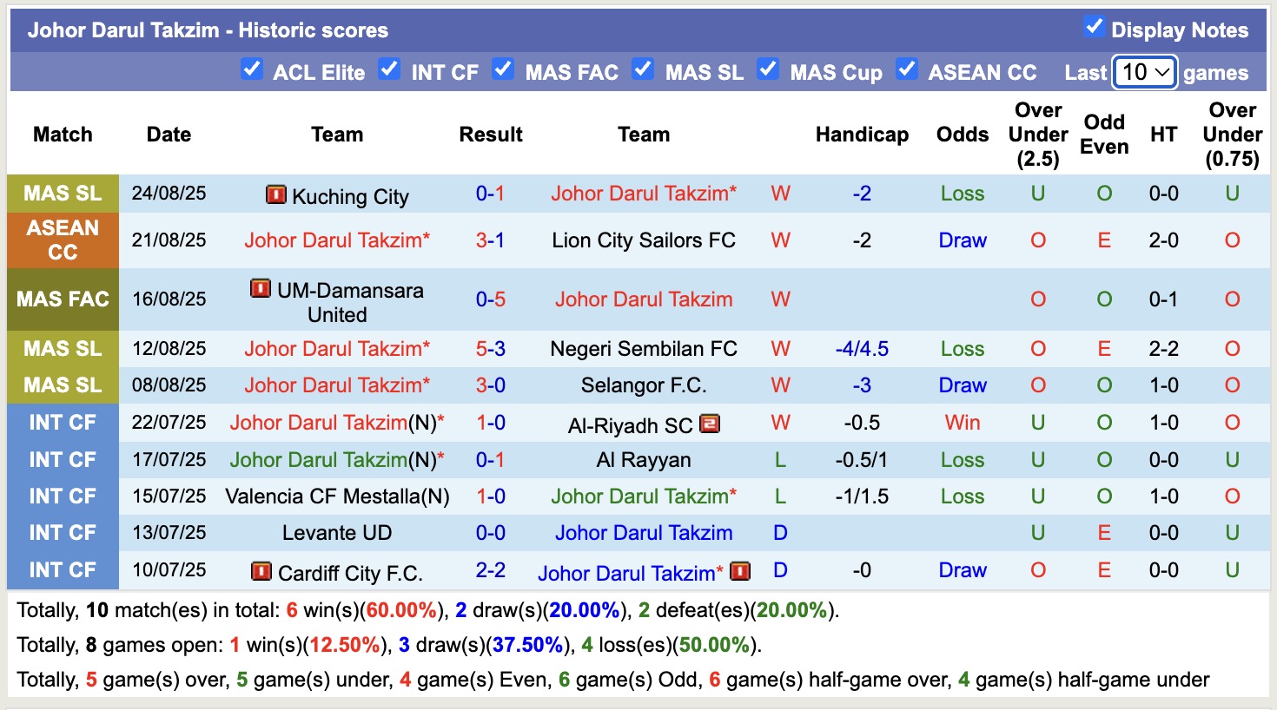Screen dimensions: 1277x710
Task: Click the 0-5 score of MAS FAC match
Action: click(490, 299)
